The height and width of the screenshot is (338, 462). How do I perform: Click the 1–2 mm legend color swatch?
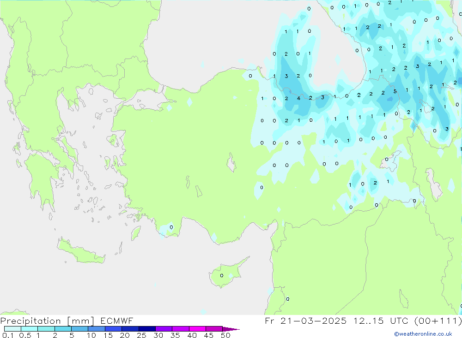pyautogui.click(x=46, y=329)
